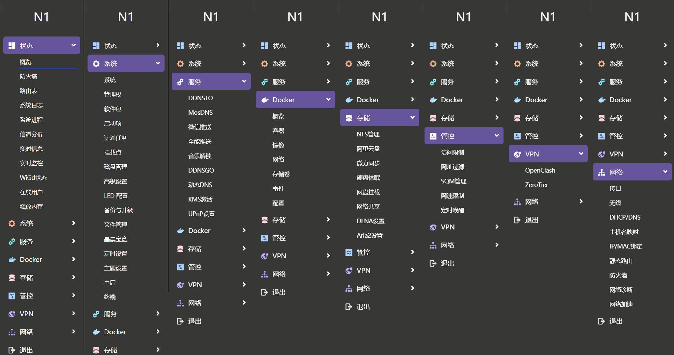
Task: Open 阿里云盘 under 存储
Action: click(x=368, y=149)
